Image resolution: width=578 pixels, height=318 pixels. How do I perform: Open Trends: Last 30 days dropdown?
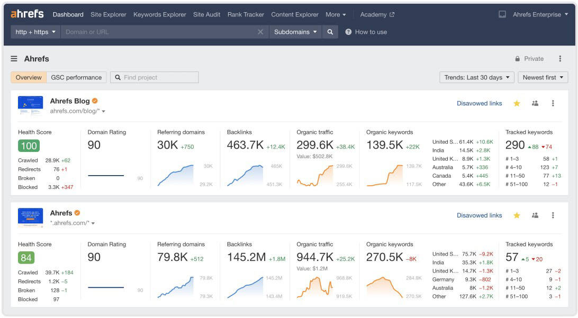(477, 77)
